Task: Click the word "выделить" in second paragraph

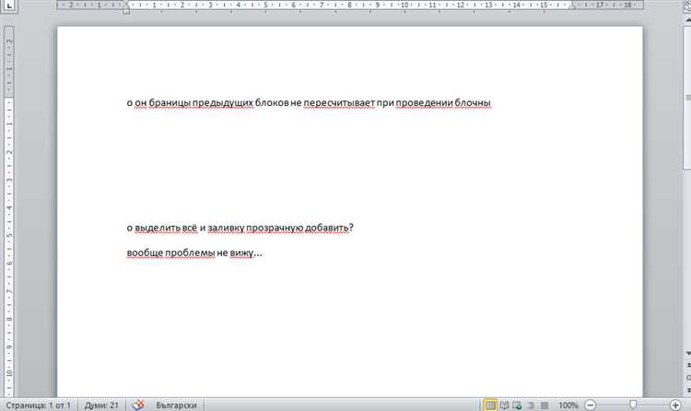Action: click(158, 228)
